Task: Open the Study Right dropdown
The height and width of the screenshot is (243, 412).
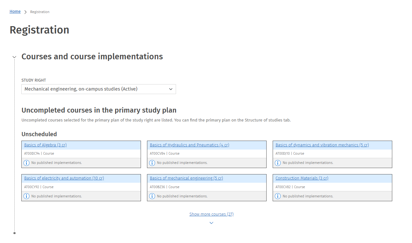Action: click(x=99, y=89)
